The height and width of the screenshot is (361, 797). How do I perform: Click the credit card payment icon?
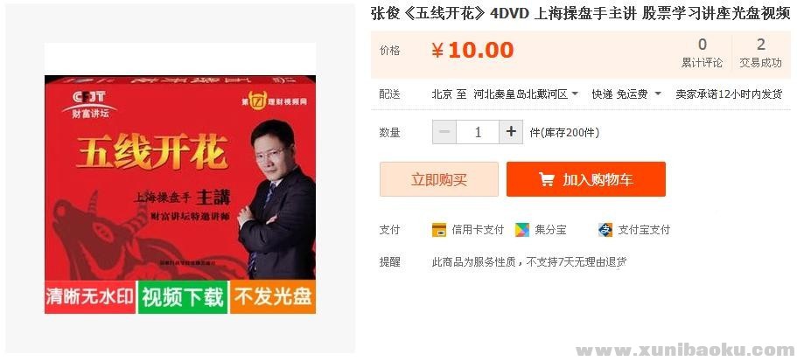[x=438, y=230]
